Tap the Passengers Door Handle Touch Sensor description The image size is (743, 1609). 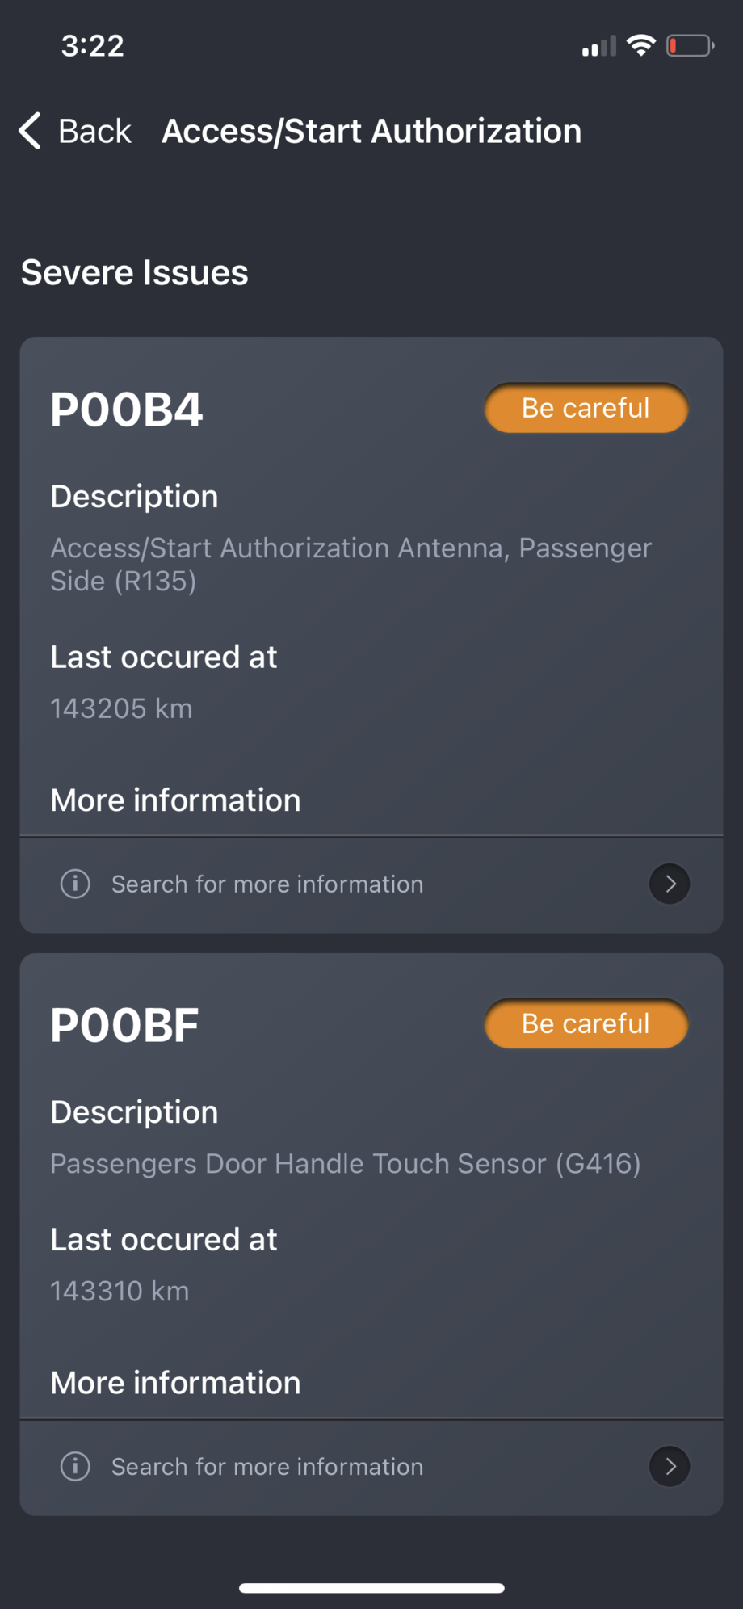(345, 1163)
